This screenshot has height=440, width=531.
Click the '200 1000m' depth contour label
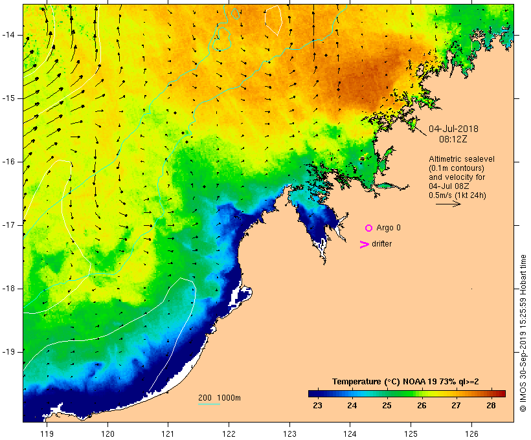(x=220, y=398)
